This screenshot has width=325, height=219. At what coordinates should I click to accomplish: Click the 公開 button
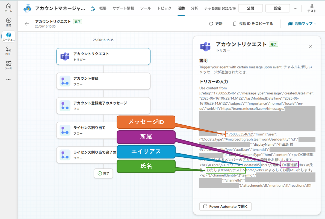click(250, 8)
